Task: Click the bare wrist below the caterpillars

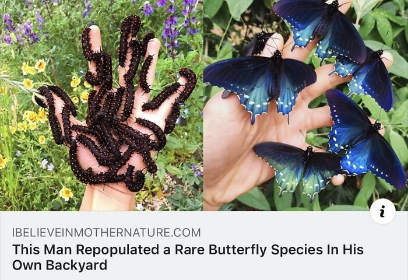Action: click(x=107, y=199)
